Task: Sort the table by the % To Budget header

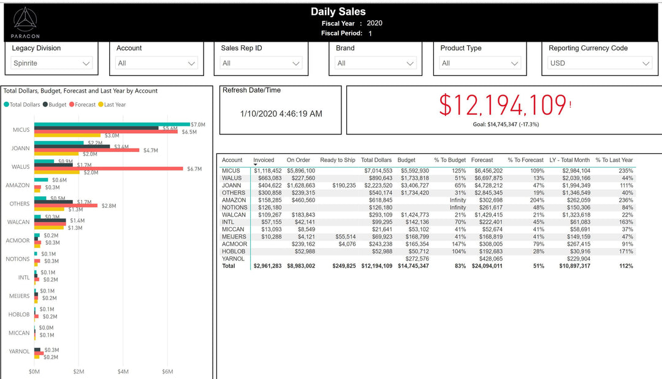Action: tap(449, 160)
